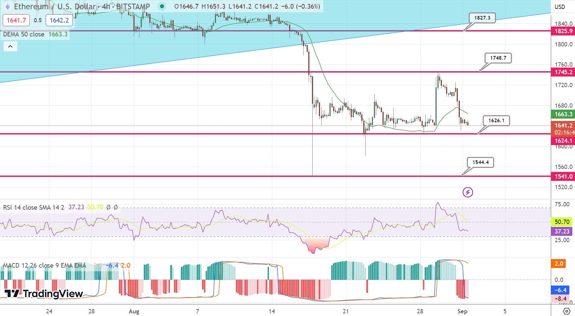Click the 1624.1 horizontal line price tag

click(563, 141)
